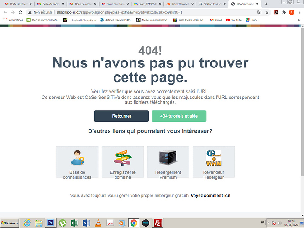Click the scrollbar down arrow

click(302, 215)
